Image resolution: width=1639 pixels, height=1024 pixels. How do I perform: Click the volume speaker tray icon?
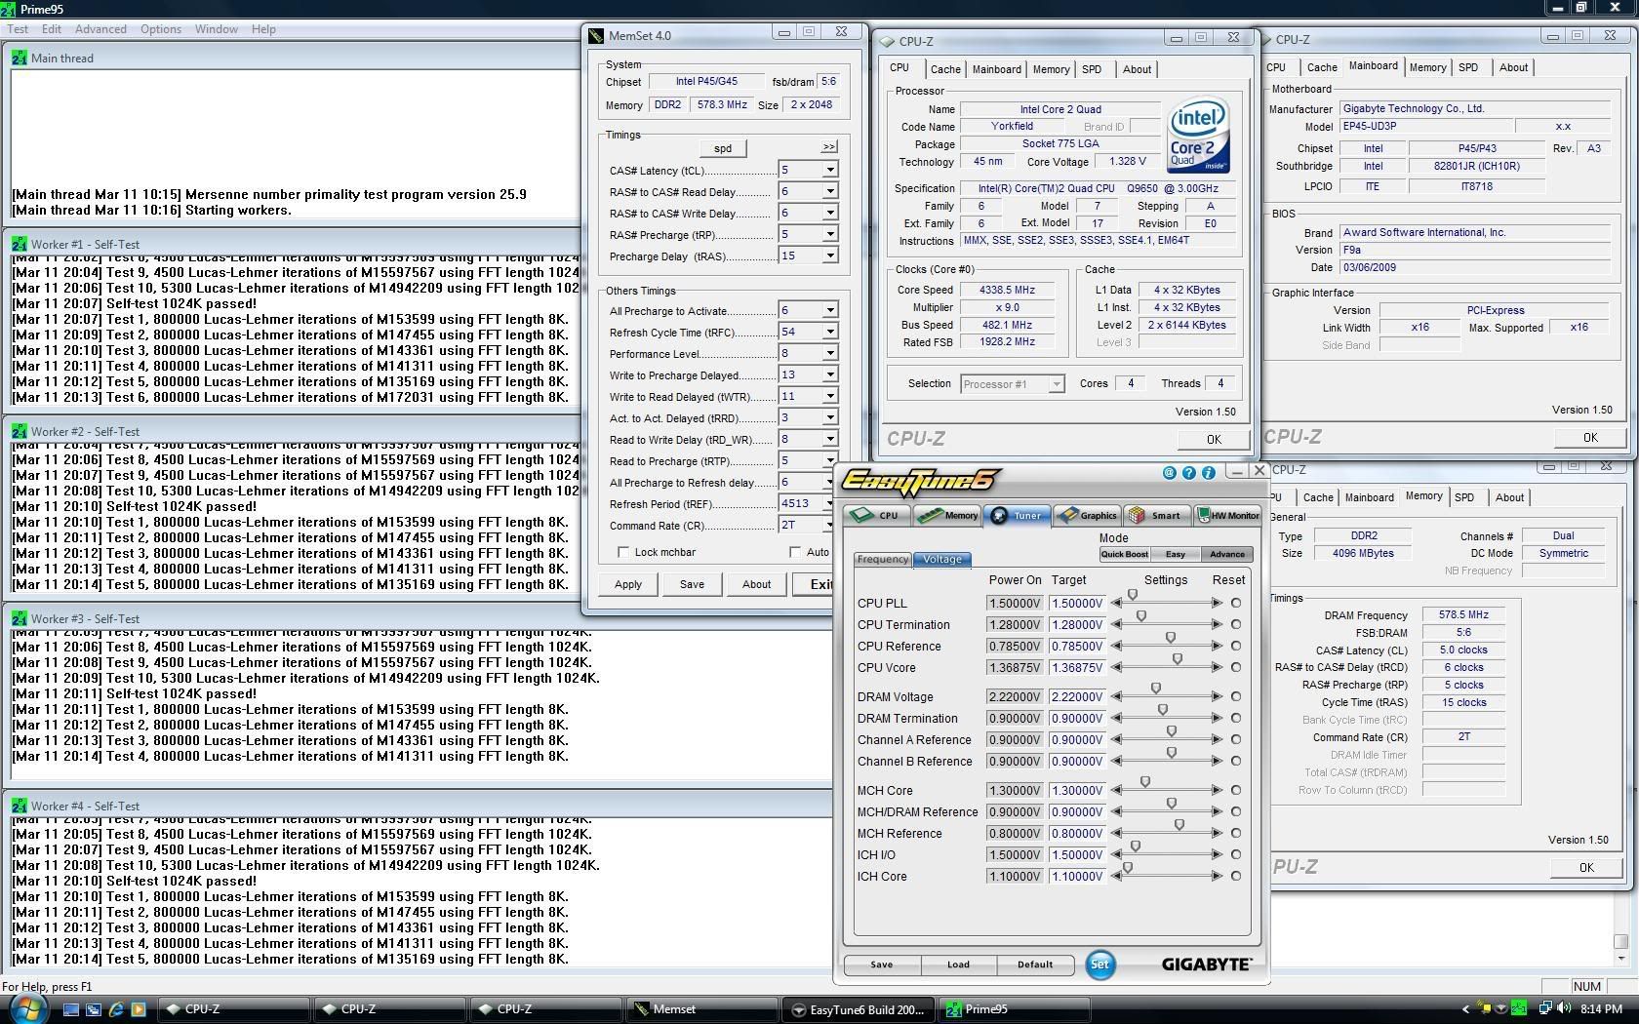pos(1564,1008)
